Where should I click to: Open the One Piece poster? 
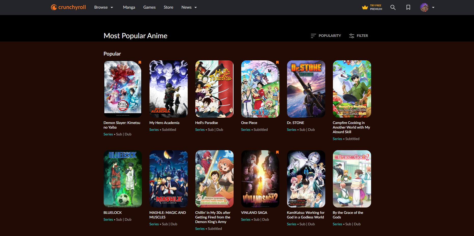click(260, 89)
